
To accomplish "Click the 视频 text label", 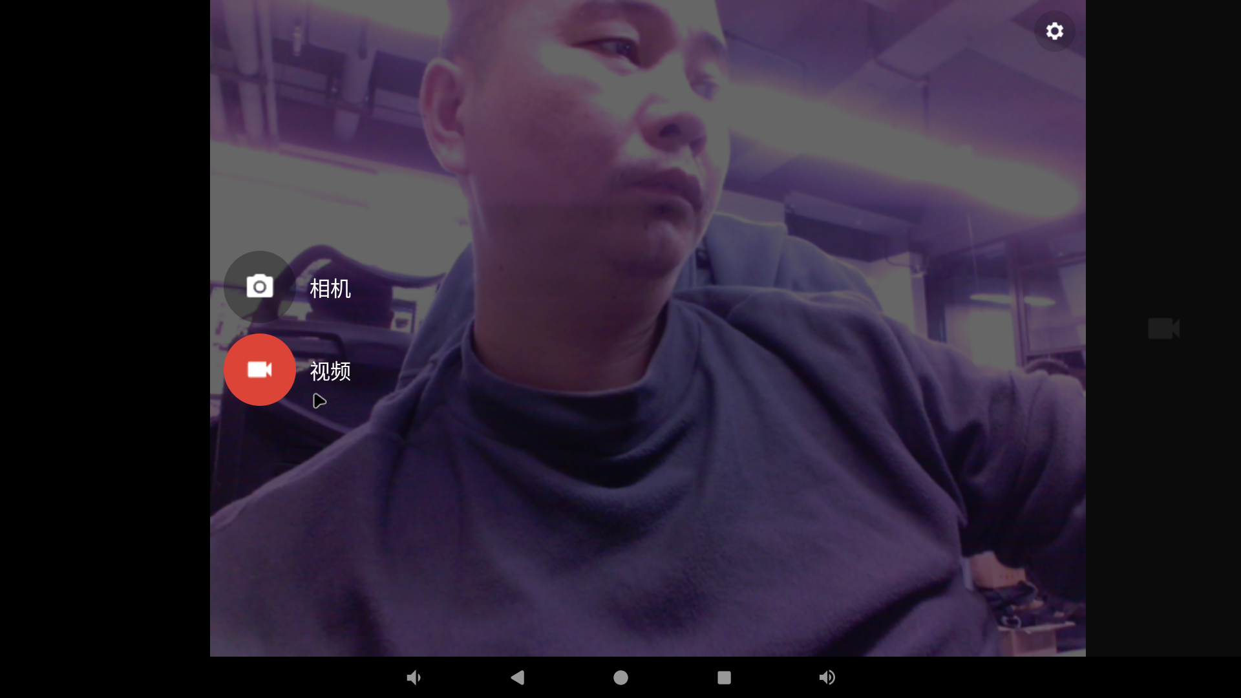I will (330, 371).
